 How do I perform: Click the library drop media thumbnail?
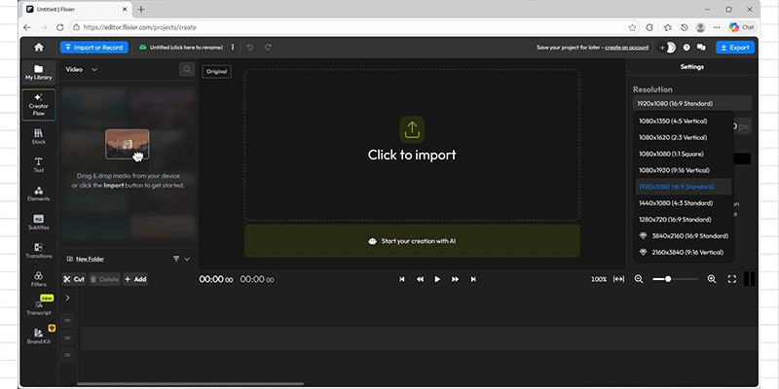pyautogui.click(x=128, y=144)
